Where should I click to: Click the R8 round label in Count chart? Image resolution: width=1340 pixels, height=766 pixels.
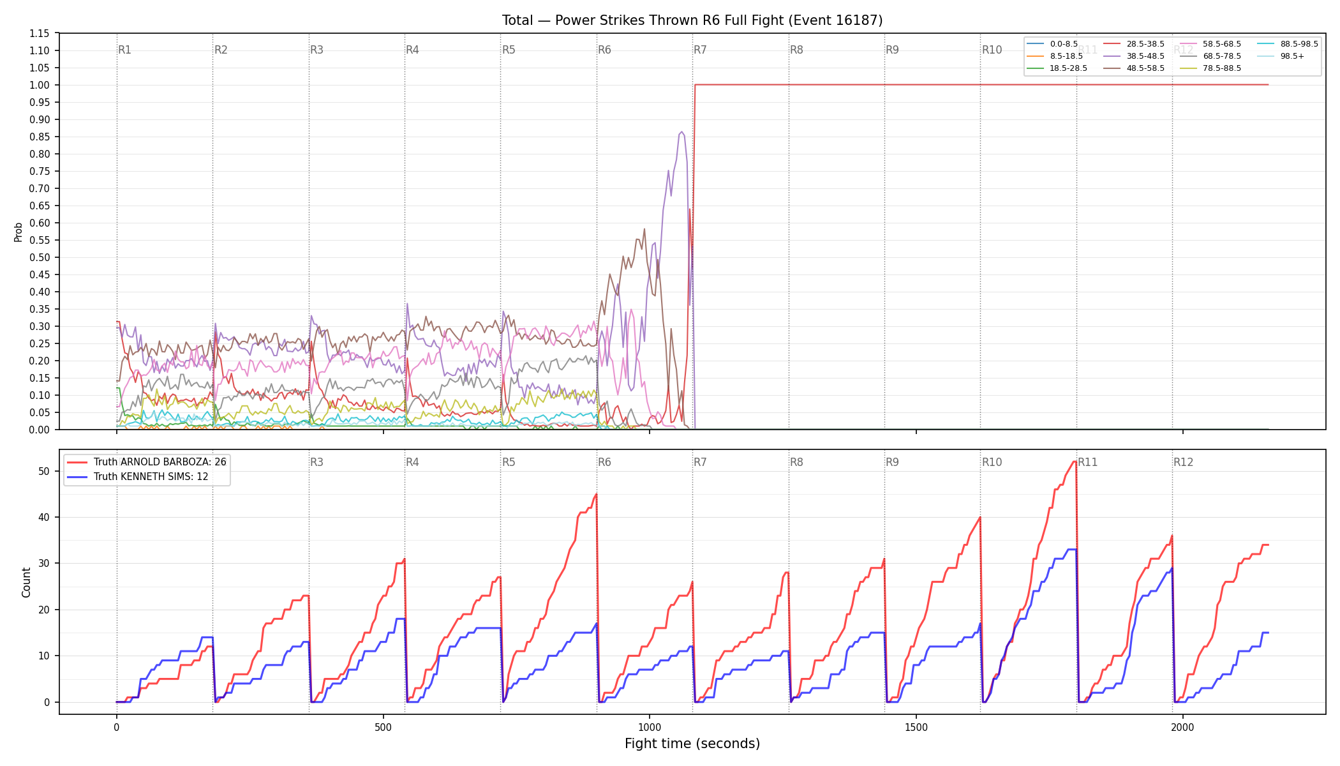click(796, 462)
